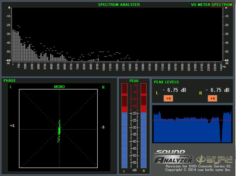Click the yellow L label under peak meter
The image size is (236, 176).
[x=124, y=171]
